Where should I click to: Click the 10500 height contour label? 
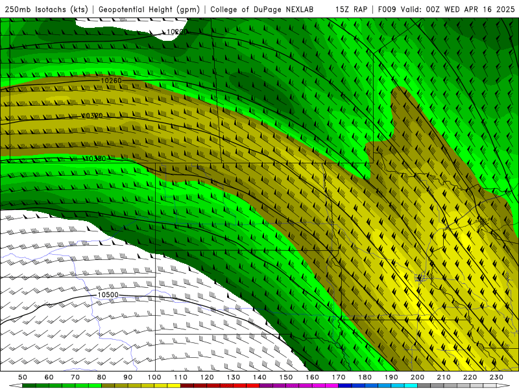pyautogui.click(x=108, y=295)
